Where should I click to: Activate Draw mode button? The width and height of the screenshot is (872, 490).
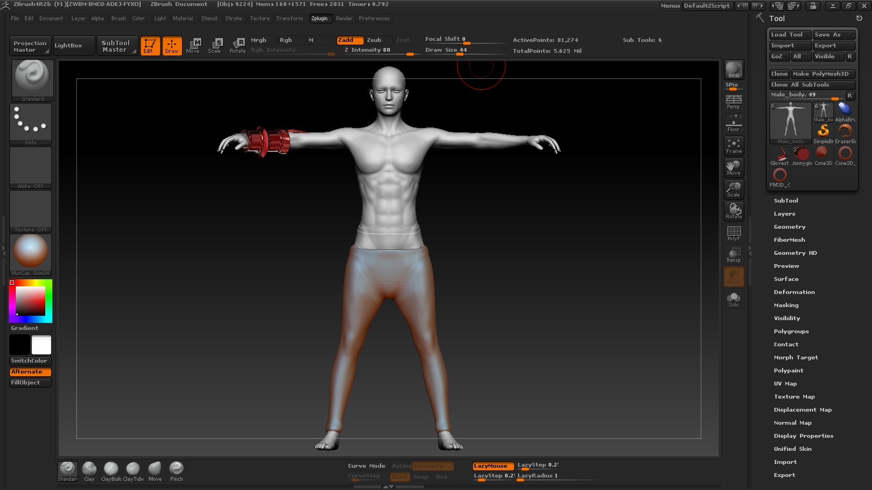(x=172, y=46)
